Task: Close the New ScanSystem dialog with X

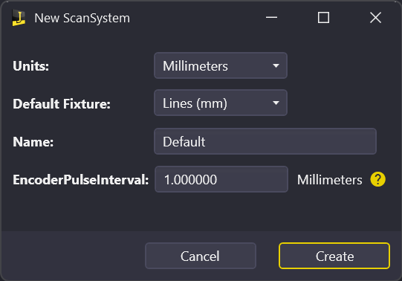Action: 375,18
